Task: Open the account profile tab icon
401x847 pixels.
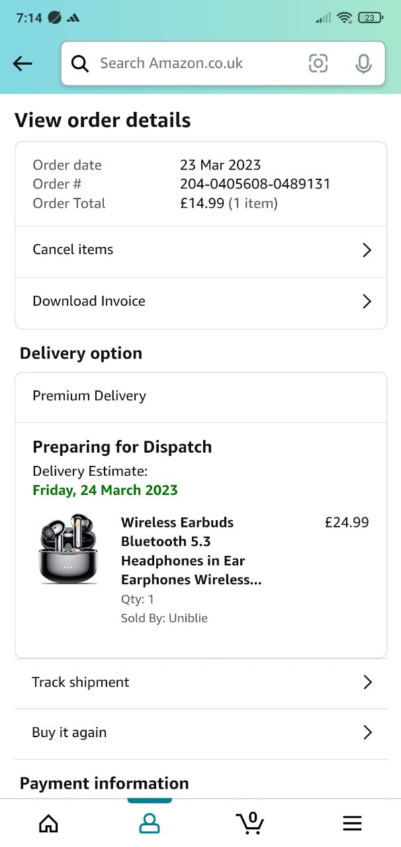Action: [x=150, y=823]
